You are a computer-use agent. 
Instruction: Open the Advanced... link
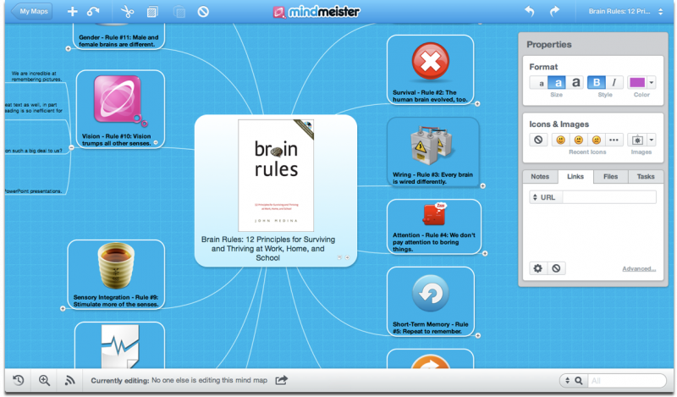639,268
